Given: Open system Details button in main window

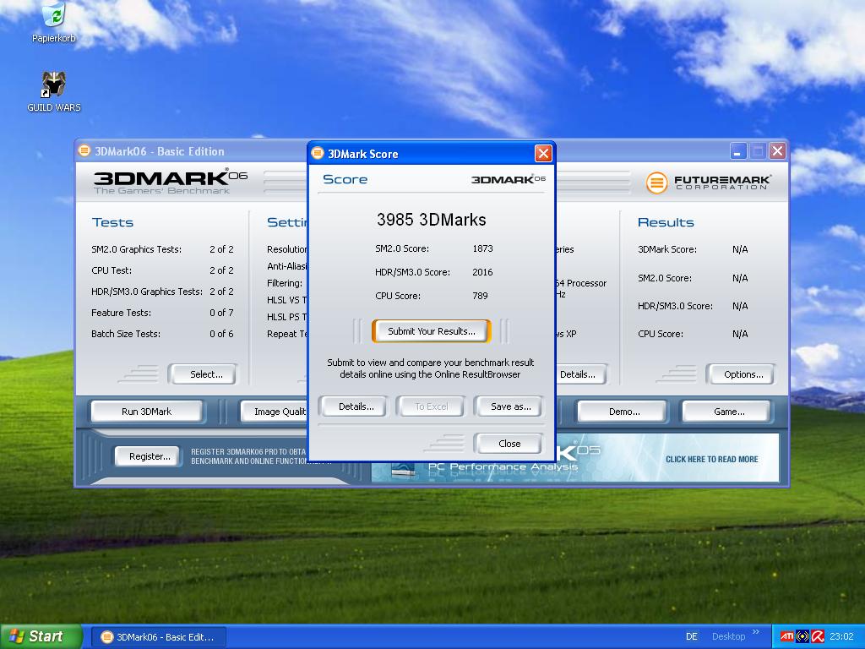Looking at the screenshot, I should click(579, 374).
